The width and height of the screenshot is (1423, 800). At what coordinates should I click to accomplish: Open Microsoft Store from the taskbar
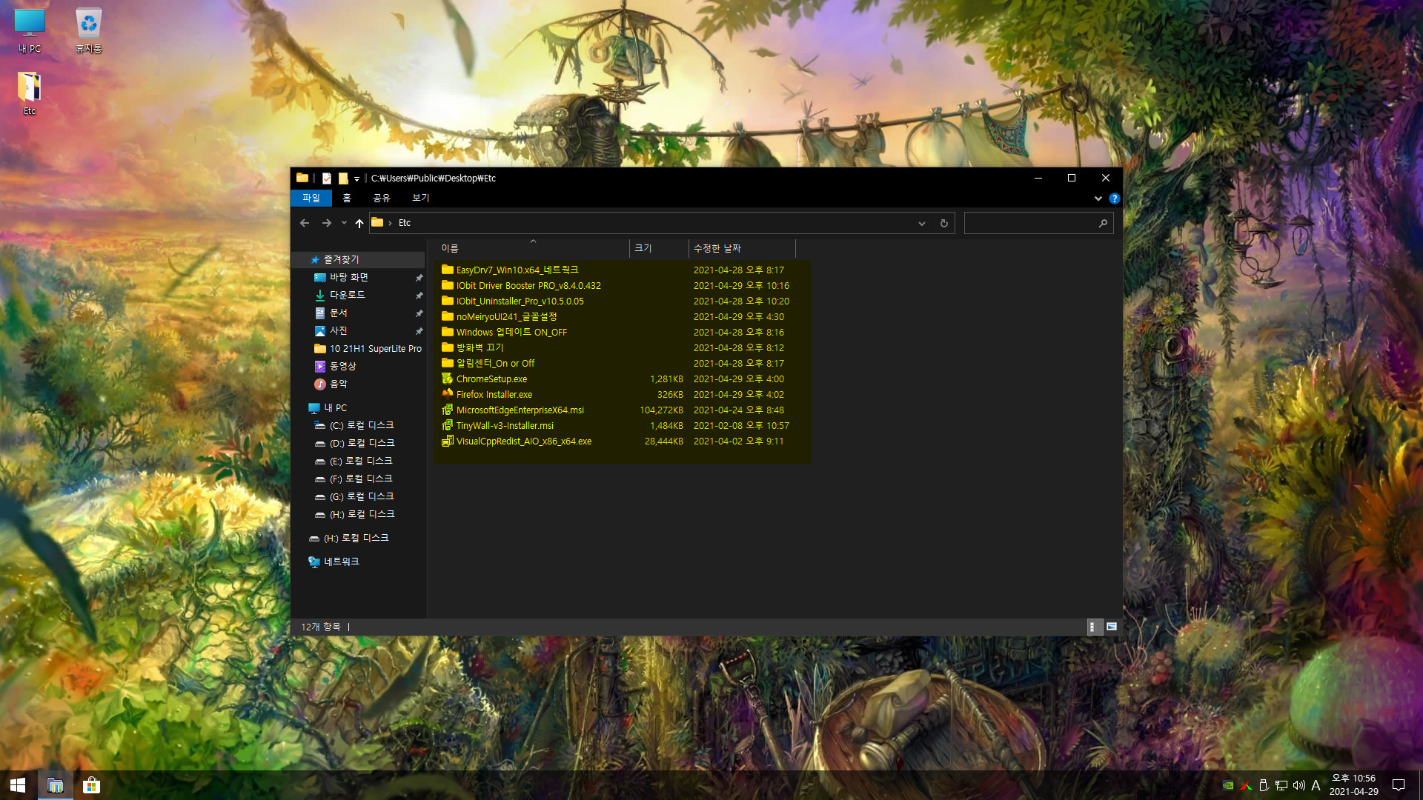click(91, 785)
